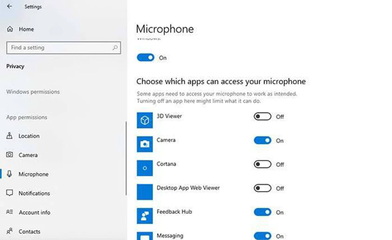Click the Feedback Hub label
This screenshot has width=392, height=240.
click(174, 212)
